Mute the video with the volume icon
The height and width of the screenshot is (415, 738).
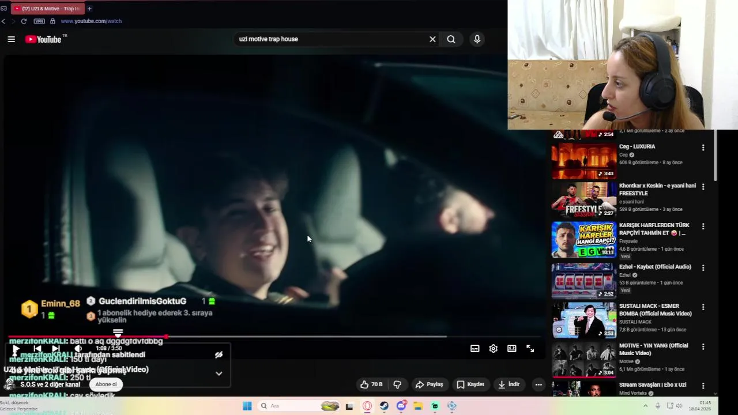coord(78,349)
